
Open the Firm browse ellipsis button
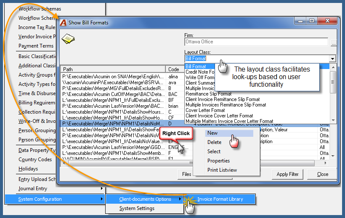(x=334, y=43)
